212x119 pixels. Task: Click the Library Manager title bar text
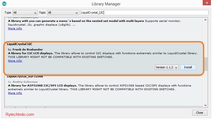click(x=106, y=4)
